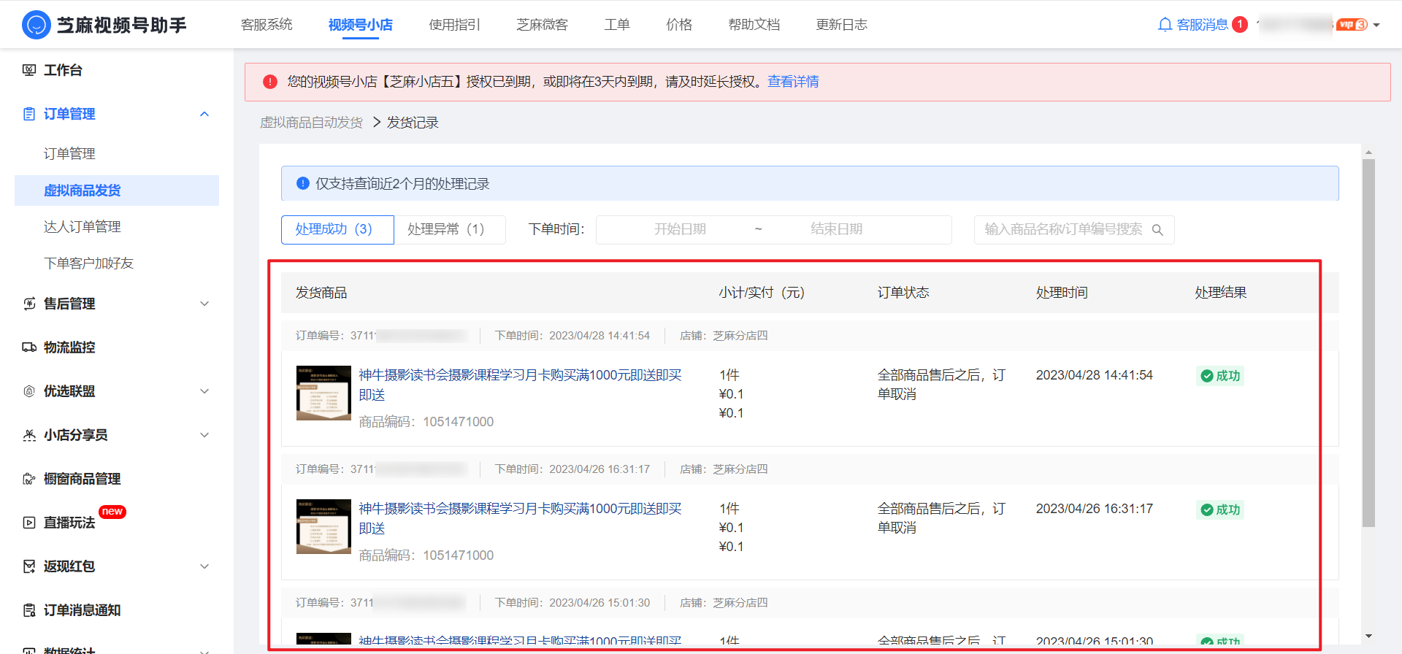The height and width of the screenshot is (654, 1402).
Task: Open product link of 14:41:54 order
Action: 520,385
